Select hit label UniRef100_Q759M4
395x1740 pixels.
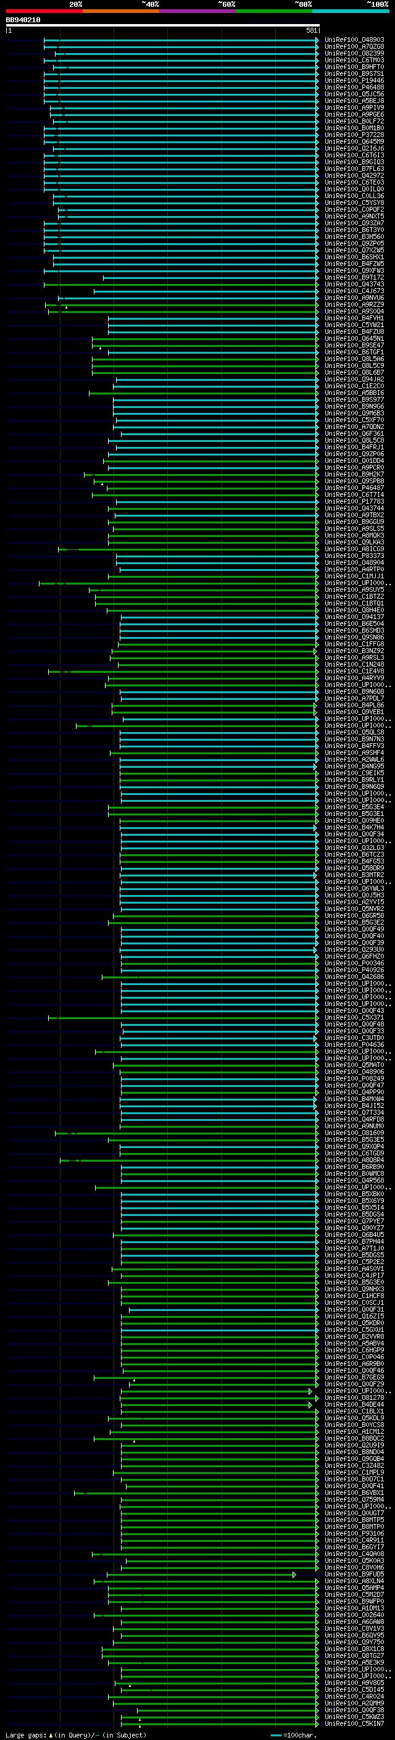354,1499
